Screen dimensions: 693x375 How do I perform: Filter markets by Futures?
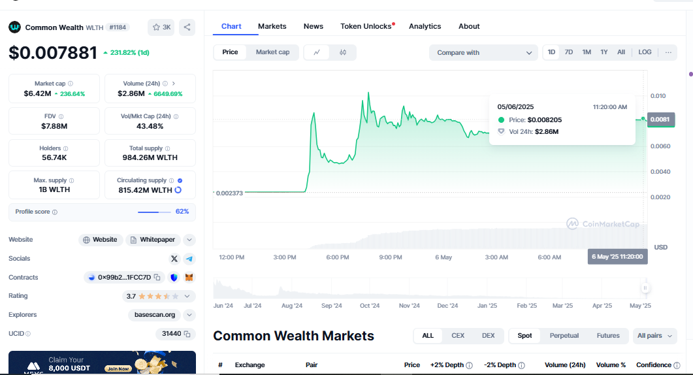pos(608,336)
